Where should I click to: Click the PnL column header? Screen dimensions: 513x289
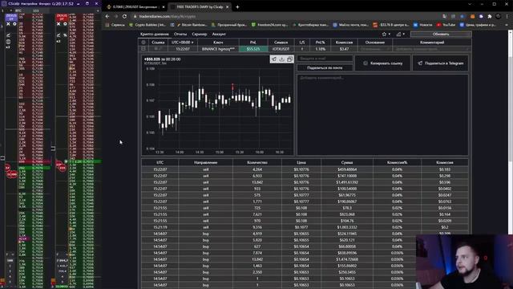[253, 43]
